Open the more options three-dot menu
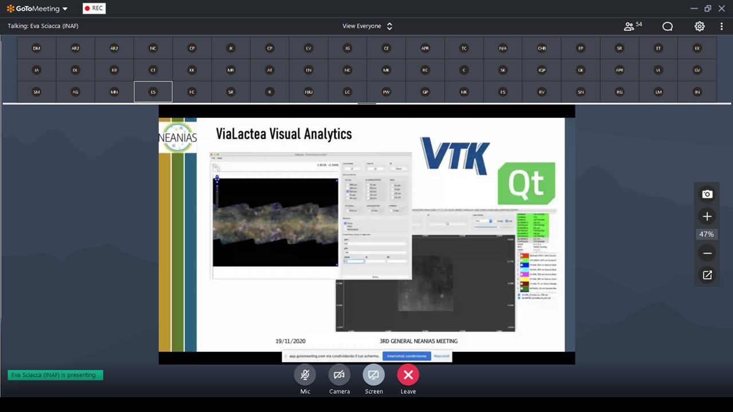 pos(722,26)
